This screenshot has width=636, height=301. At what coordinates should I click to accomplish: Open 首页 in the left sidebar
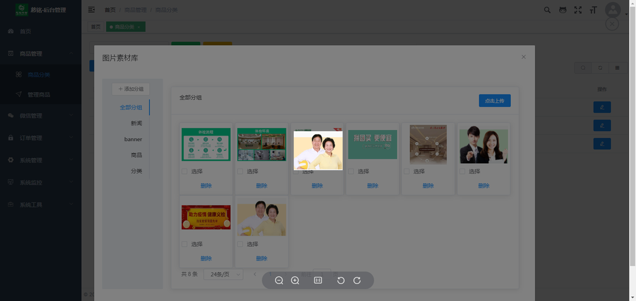[x=40, y=31]
